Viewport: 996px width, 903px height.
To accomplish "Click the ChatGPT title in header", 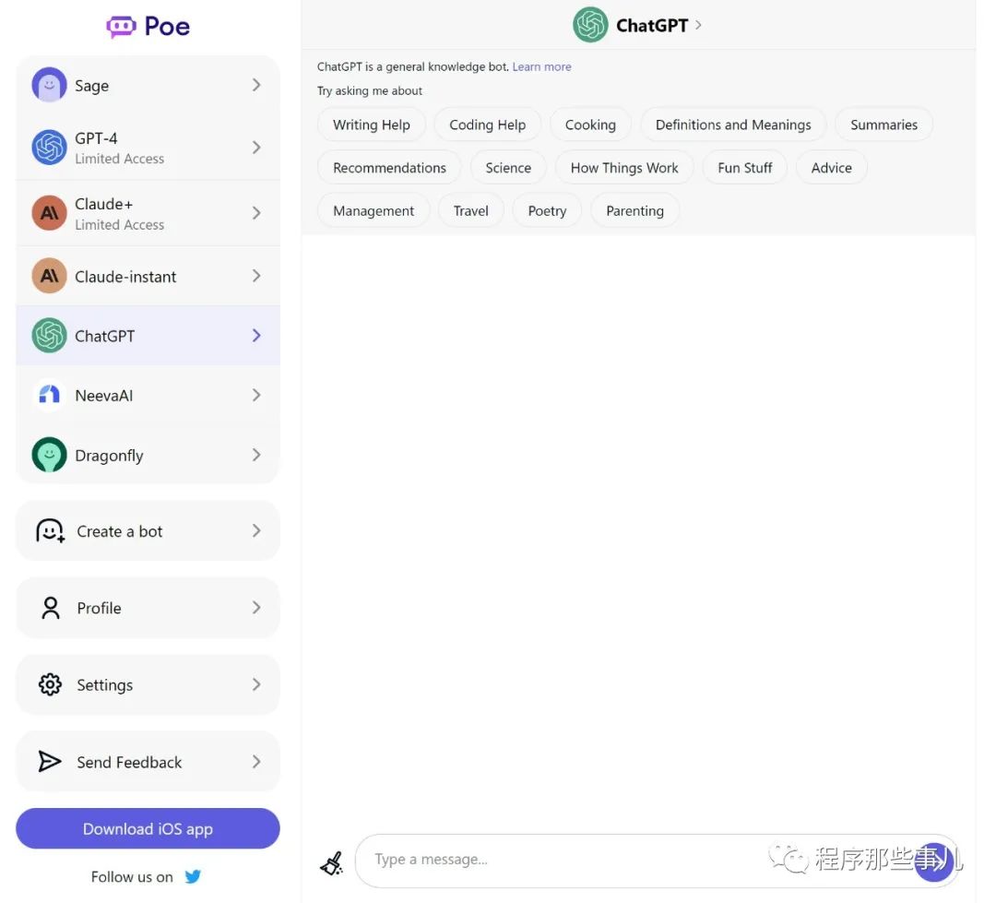I will pyautogui.click(x=652, y=26).
